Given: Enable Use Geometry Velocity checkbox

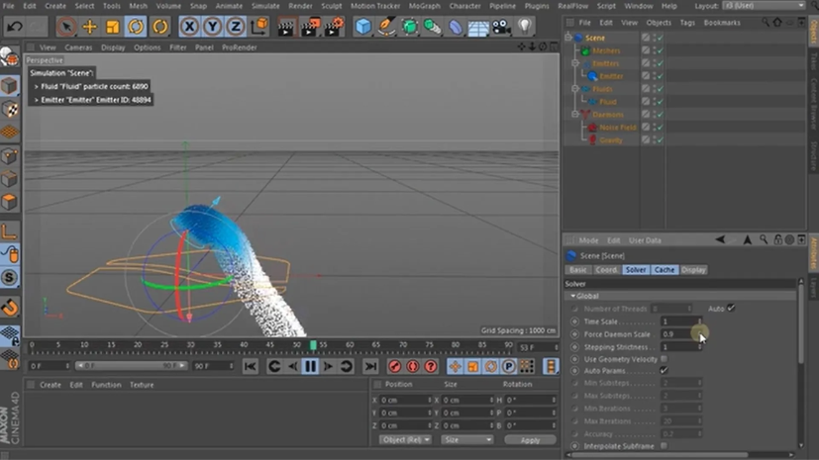Looking at the screenshot, I should point(664,359).
